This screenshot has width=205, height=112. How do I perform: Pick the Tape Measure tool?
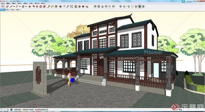(x=49, y=6)
